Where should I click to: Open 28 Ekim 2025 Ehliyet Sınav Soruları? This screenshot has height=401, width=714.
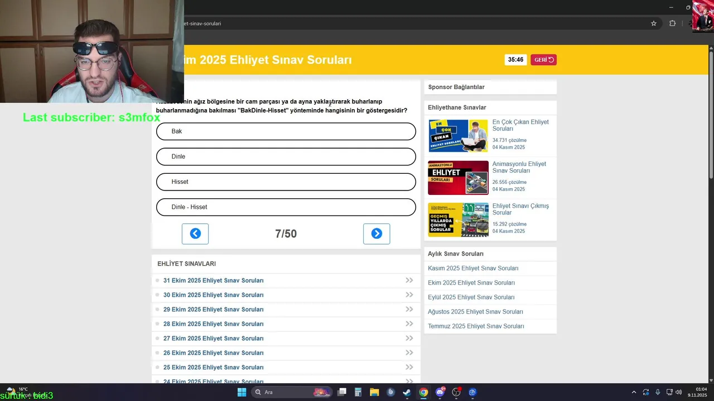pyautogui.click(x=213, y=324)
